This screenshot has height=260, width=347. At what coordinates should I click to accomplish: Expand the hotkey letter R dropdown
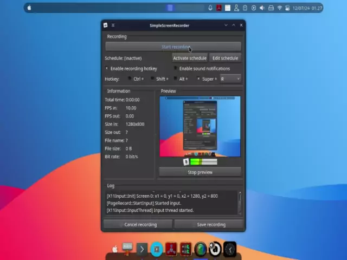pyautogui.click(x=230, y=79)
